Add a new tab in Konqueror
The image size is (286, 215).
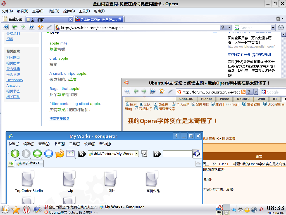coord(11,163)
